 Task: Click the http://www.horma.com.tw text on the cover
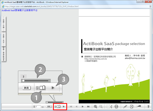coord(96,59)
